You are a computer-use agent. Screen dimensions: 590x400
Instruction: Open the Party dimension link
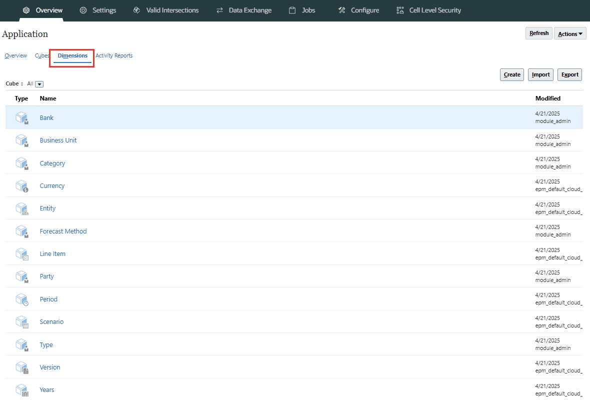46,276
